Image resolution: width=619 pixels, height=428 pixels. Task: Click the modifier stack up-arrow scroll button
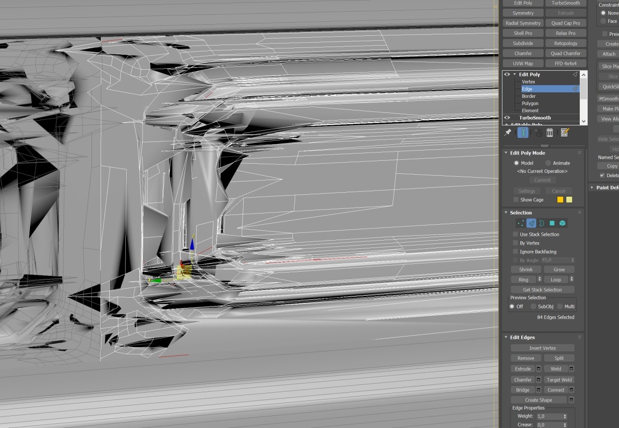pos(584,75)
